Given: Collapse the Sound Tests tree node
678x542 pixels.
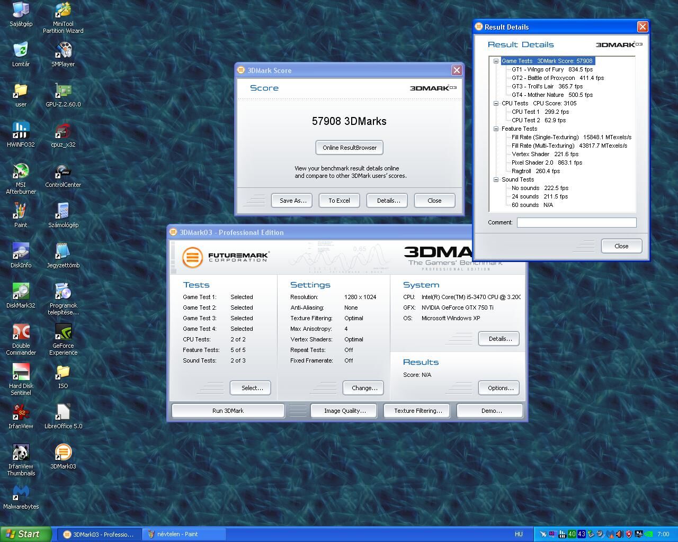Looking at the screenshot, I should click(496, 179).
